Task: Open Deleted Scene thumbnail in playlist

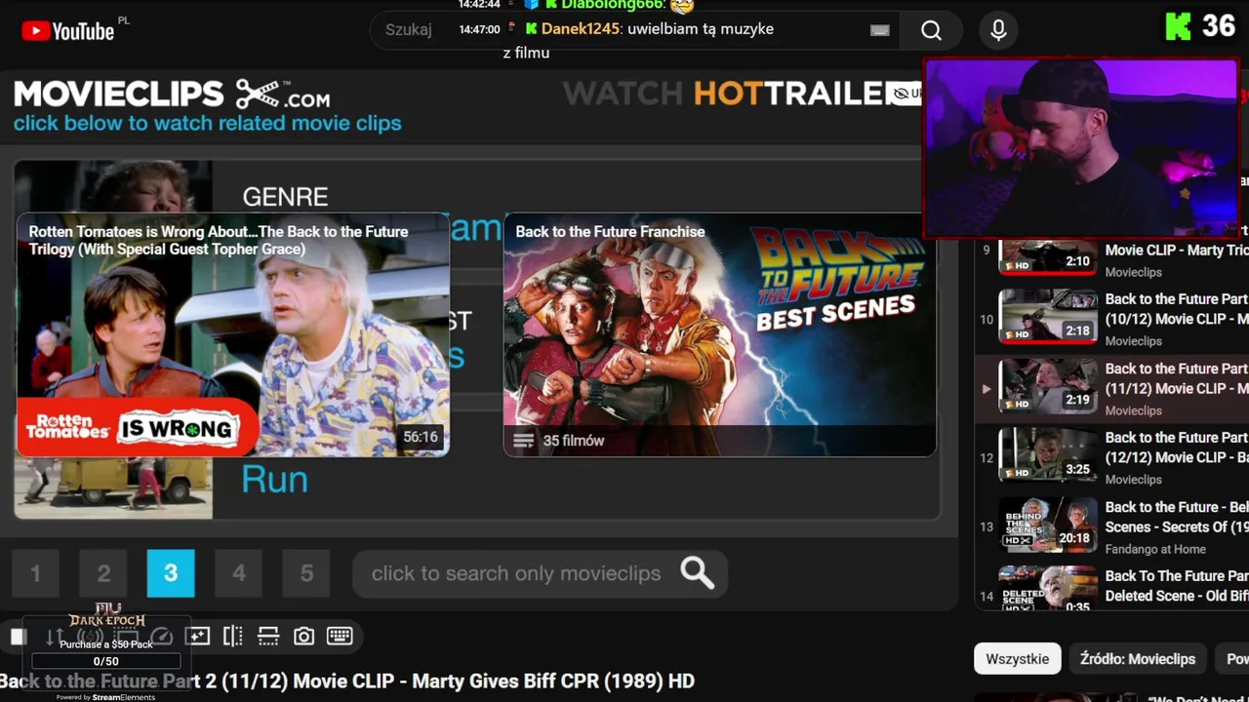Action: [x=1048, y=588]
